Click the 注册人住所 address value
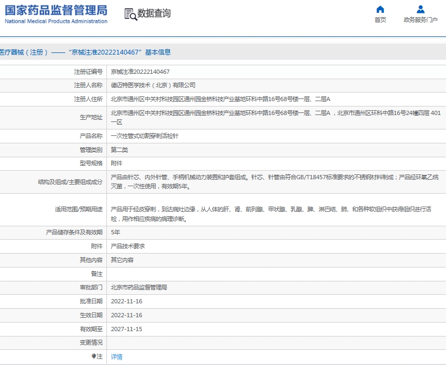Image resolution: width=446 pixels, height=367 pixels. pos(220,100)
